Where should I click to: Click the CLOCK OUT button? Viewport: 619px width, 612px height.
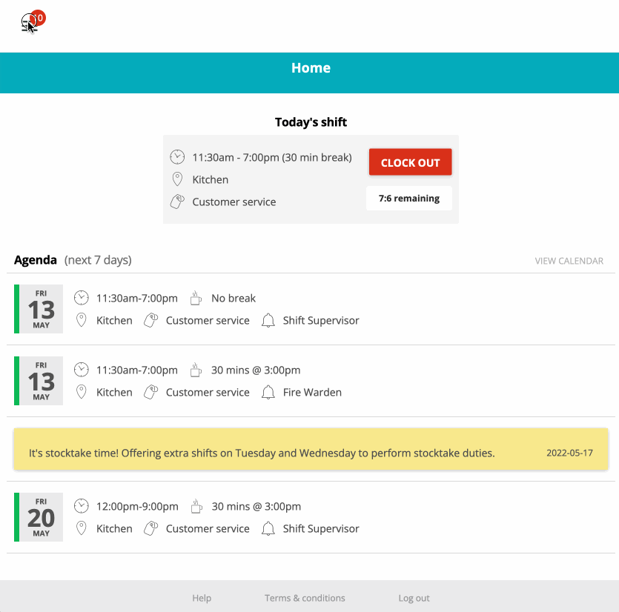[x=410, y=162]
